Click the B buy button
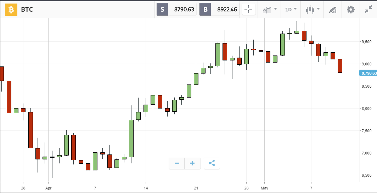 [206, 10]
